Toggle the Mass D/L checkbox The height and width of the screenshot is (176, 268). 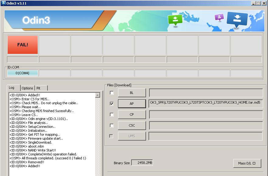254,163
